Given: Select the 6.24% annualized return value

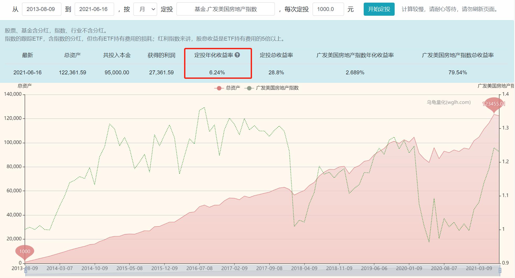Looking at the screenshot, I should [217, 73].
